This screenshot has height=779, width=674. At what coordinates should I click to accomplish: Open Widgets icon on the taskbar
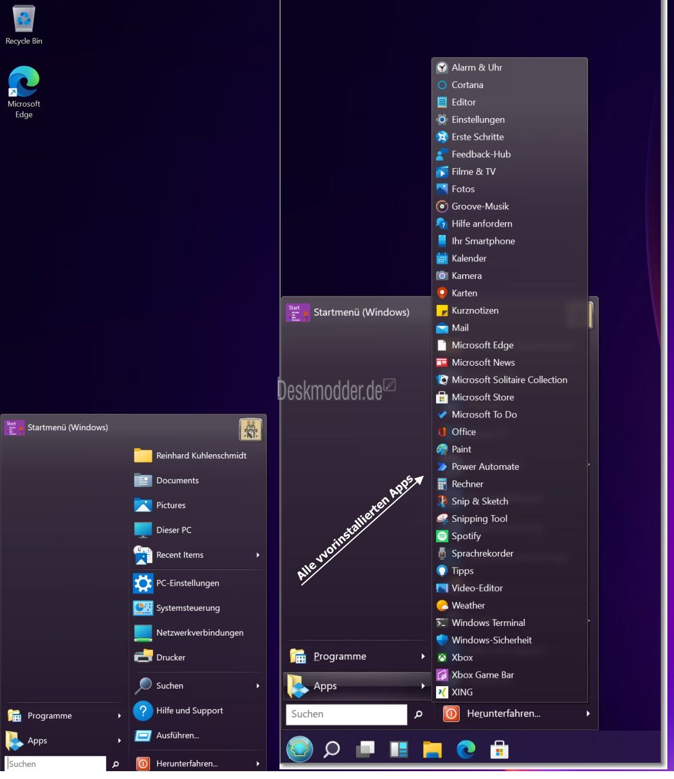(399, 749)
